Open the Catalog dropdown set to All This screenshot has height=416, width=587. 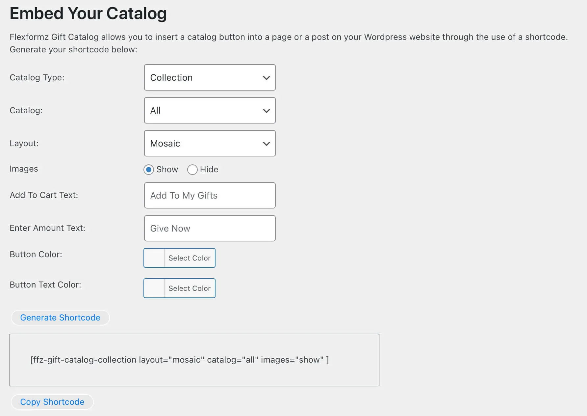click(204, 111)
